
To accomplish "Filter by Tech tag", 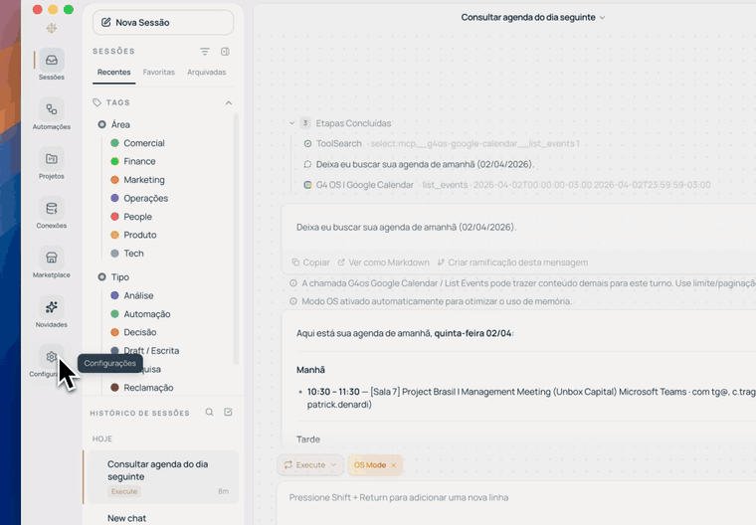I will pos(127,254).
